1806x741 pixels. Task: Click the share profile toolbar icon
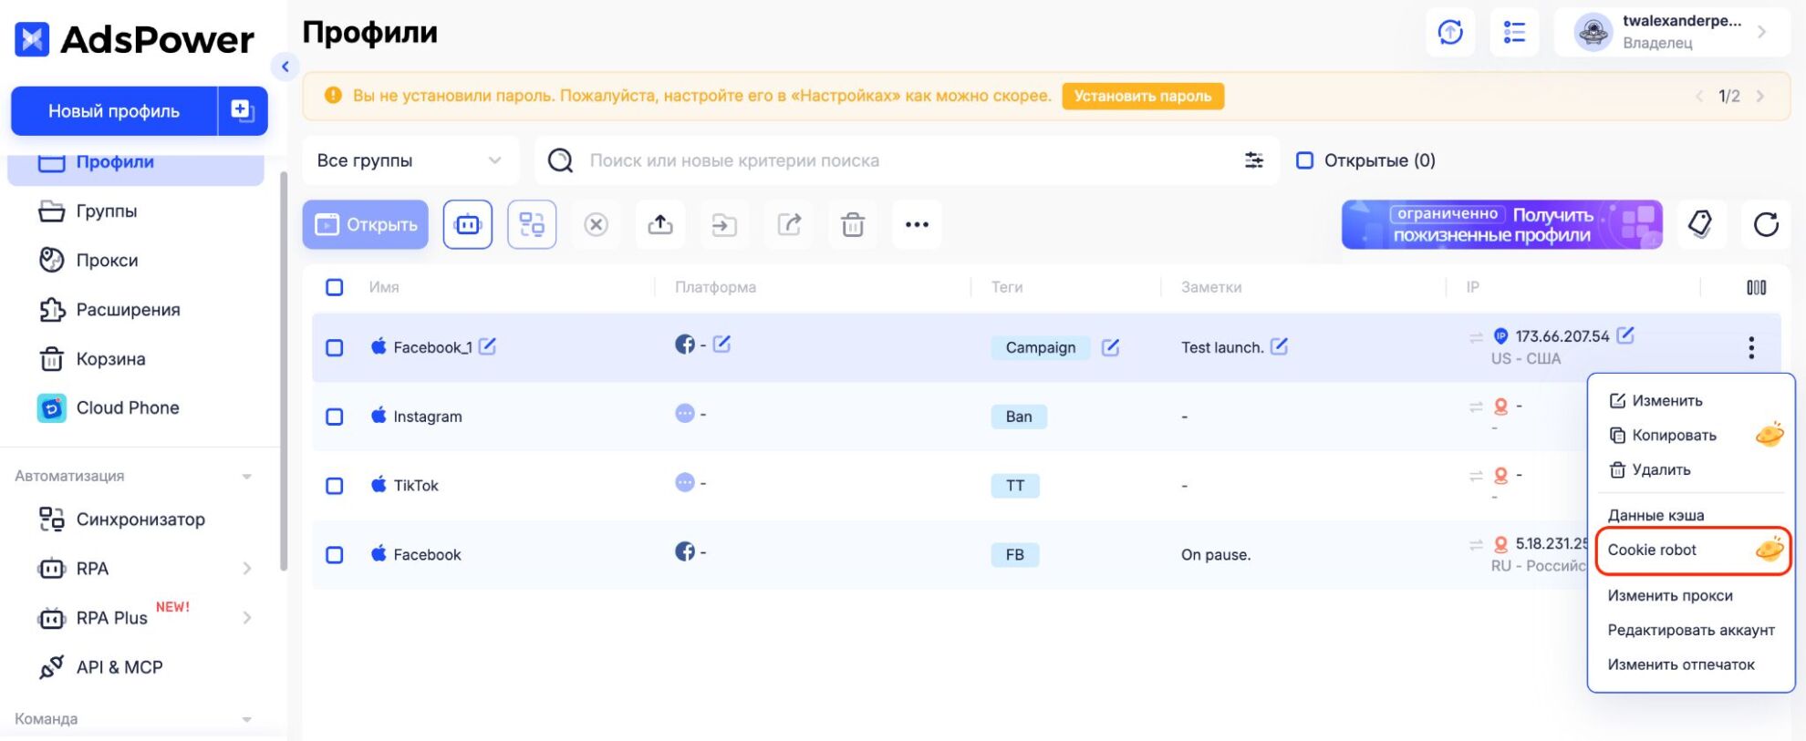(789, 224)
